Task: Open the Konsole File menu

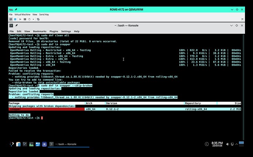Action: coord(12,31)
